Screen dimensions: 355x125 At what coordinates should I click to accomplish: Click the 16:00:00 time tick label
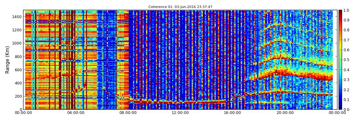(232, 113)
